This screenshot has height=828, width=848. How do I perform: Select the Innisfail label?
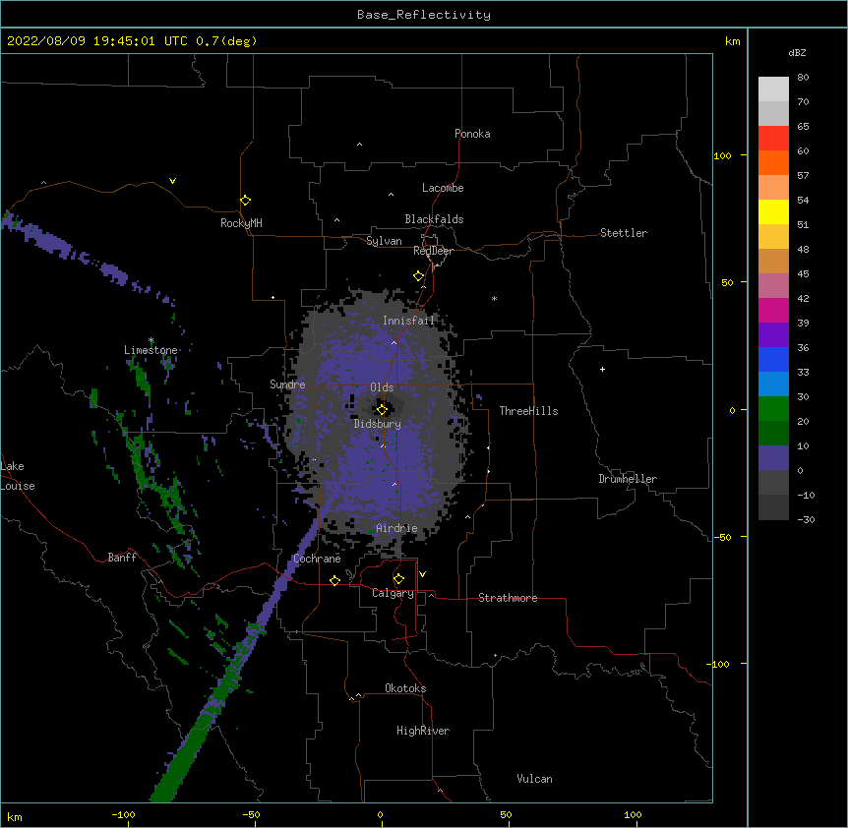(x=408, y=321)
